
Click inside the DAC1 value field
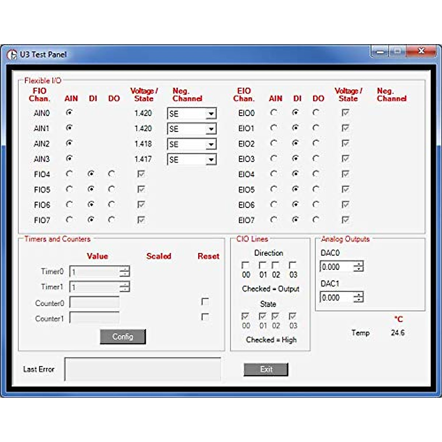337,297
